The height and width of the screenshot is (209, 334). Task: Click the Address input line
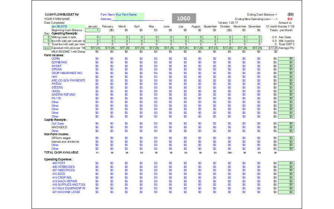[x=137, y=19]
